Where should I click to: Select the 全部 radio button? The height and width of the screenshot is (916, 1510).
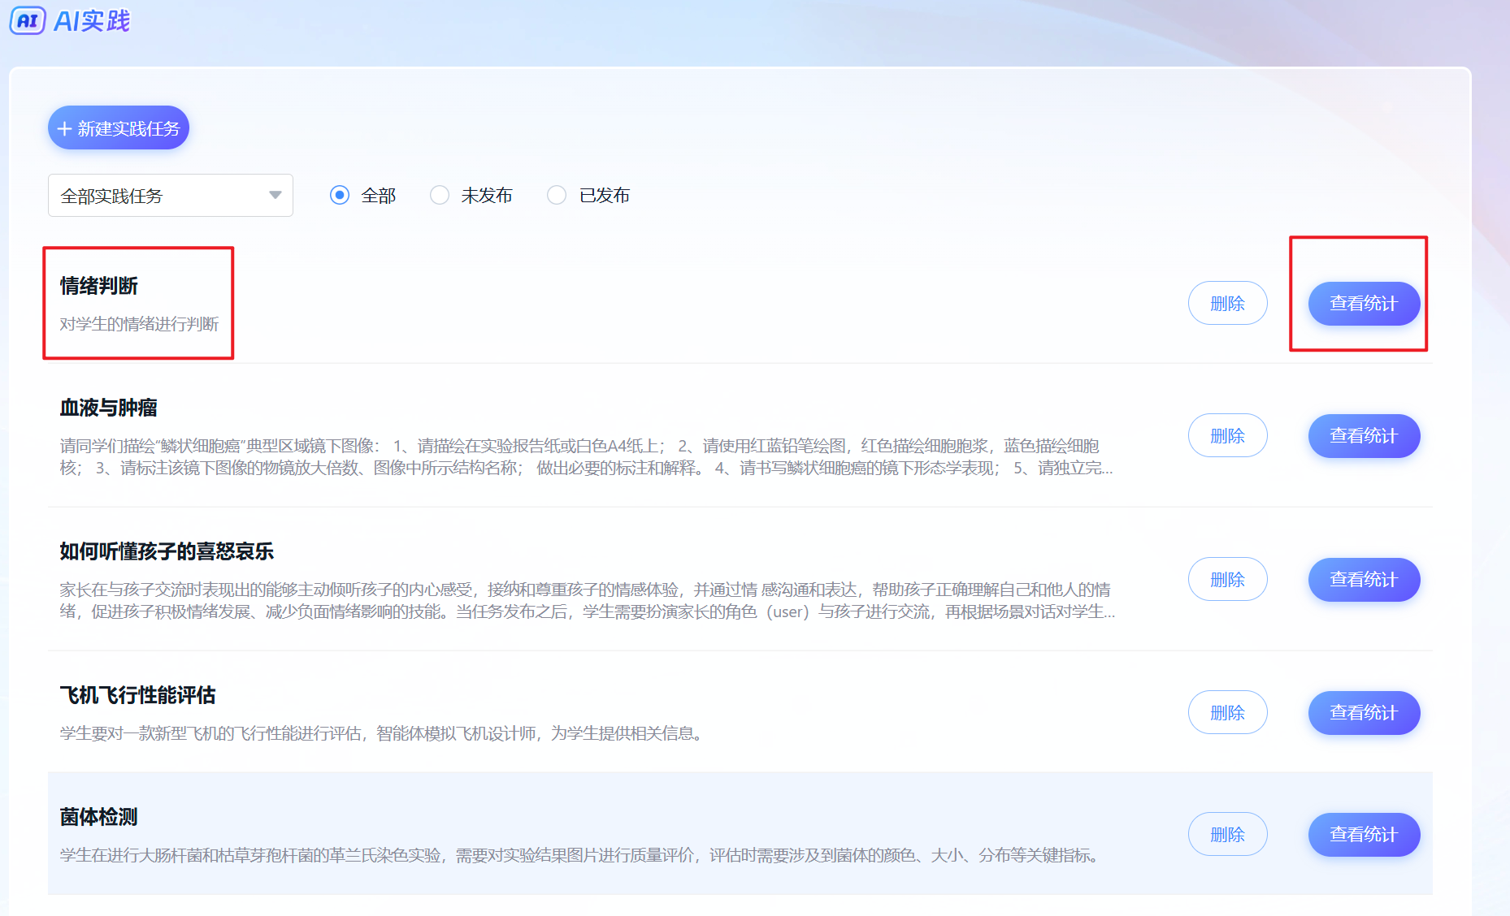click(340, 195)
